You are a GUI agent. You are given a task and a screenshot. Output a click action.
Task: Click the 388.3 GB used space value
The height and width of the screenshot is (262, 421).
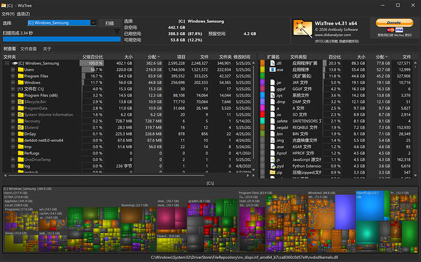[x=176, y=34]
